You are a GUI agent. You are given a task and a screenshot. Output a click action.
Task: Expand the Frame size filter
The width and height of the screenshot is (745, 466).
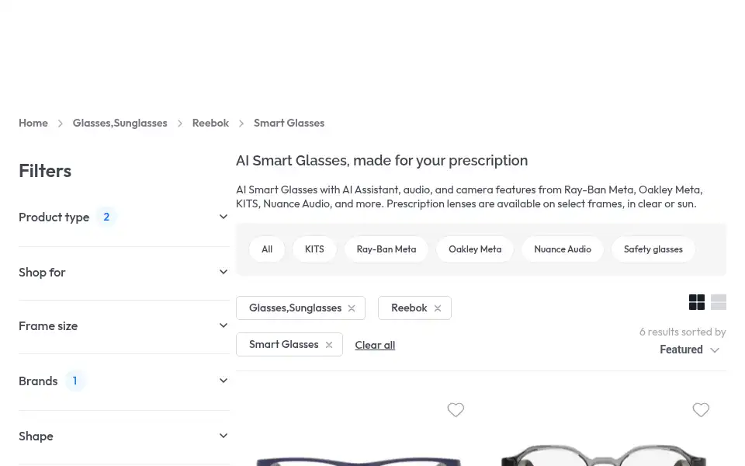click(x=124, y=325)
